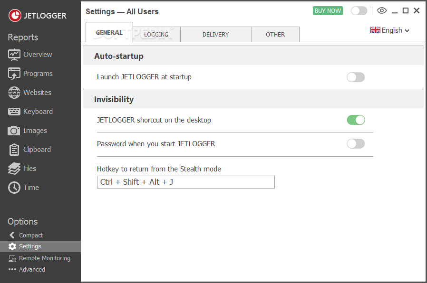Toggle the monitoring switch next to BUY NOW
This screenshot has height=283, width=427.
[359, 11]
